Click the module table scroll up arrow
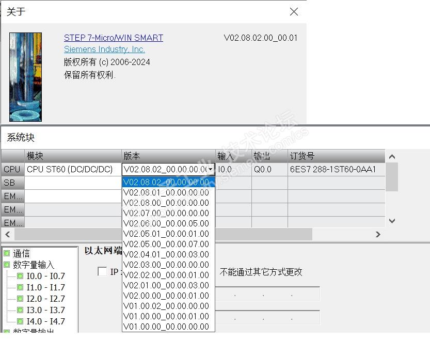This screenshot has height=343, width=430. [x=392, y=157]
